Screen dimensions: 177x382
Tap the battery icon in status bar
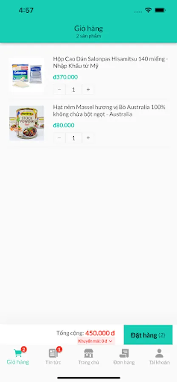[x=160, y=10]
